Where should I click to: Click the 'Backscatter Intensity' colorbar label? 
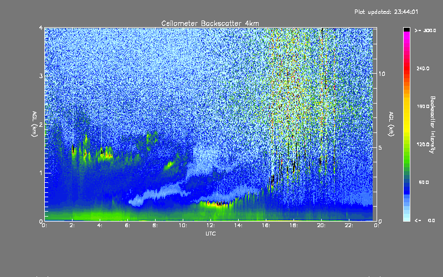tap(432, 125)
